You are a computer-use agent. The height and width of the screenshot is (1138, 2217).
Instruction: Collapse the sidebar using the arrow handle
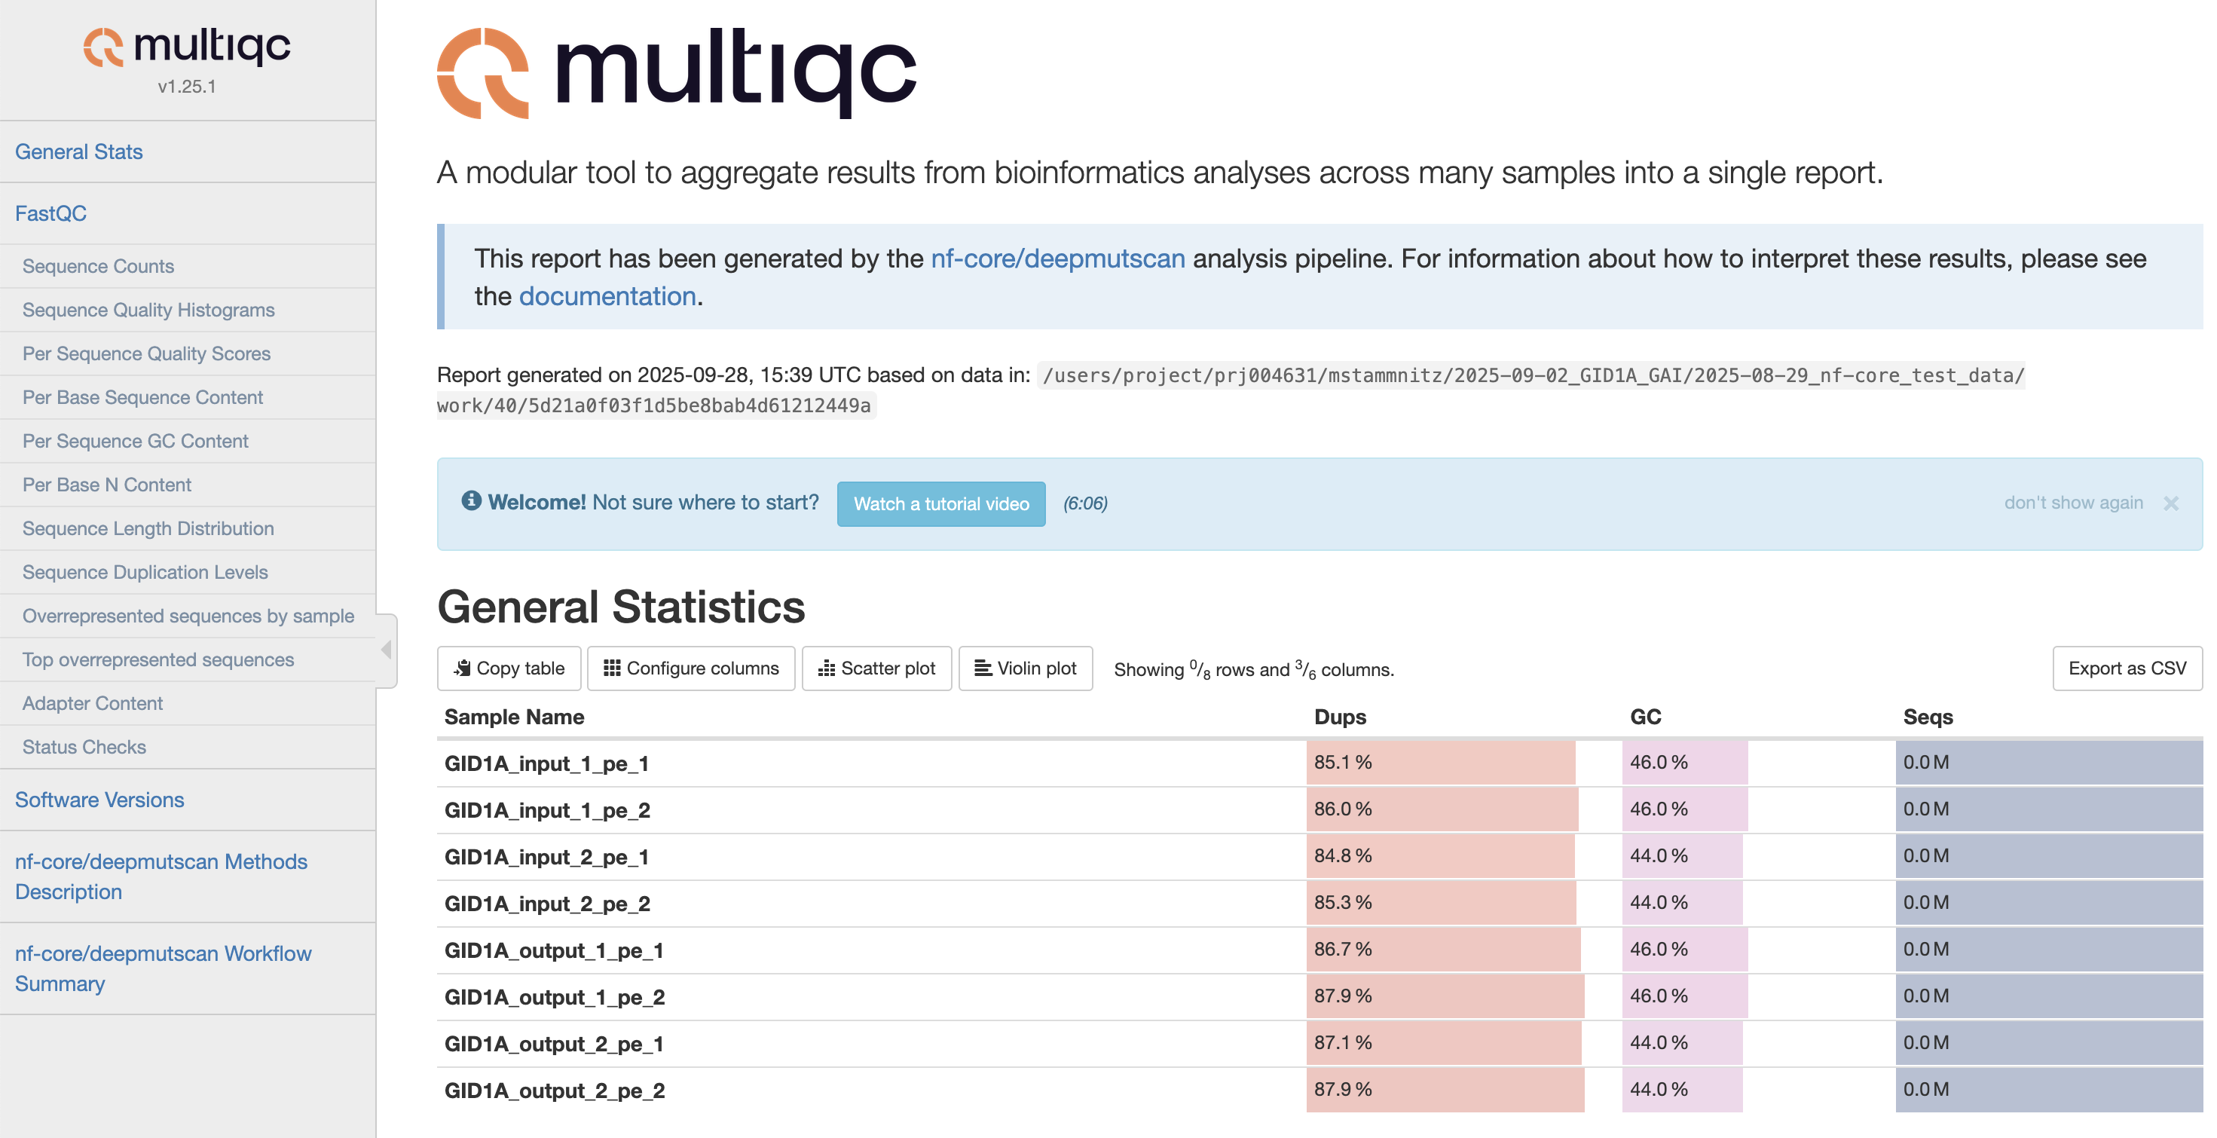click(x=387, y=650)
